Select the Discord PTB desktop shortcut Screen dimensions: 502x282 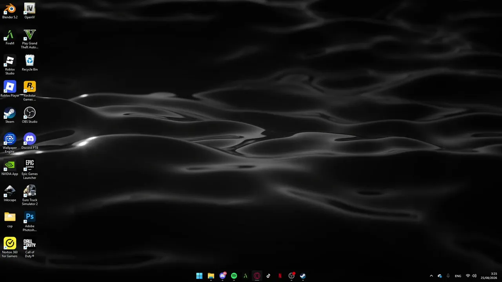[30, 141]
